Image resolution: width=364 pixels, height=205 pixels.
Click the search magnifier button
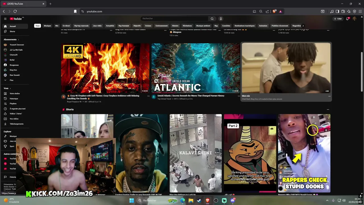coord(212,19)
